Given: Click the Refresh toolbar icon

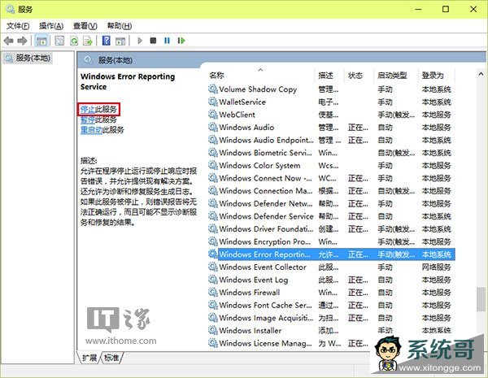Looking at the screenshot, I should tap(74, 41).
